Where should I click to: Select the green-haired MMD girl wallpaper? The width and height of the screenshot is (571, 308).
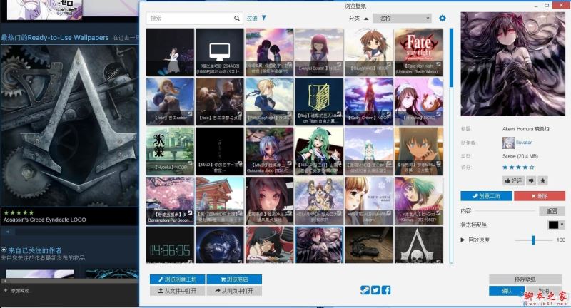click(319, 151)
